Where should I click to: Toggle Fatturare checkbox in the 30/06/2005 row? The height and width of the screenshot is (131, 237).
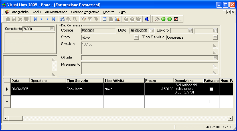pos(211,89)
